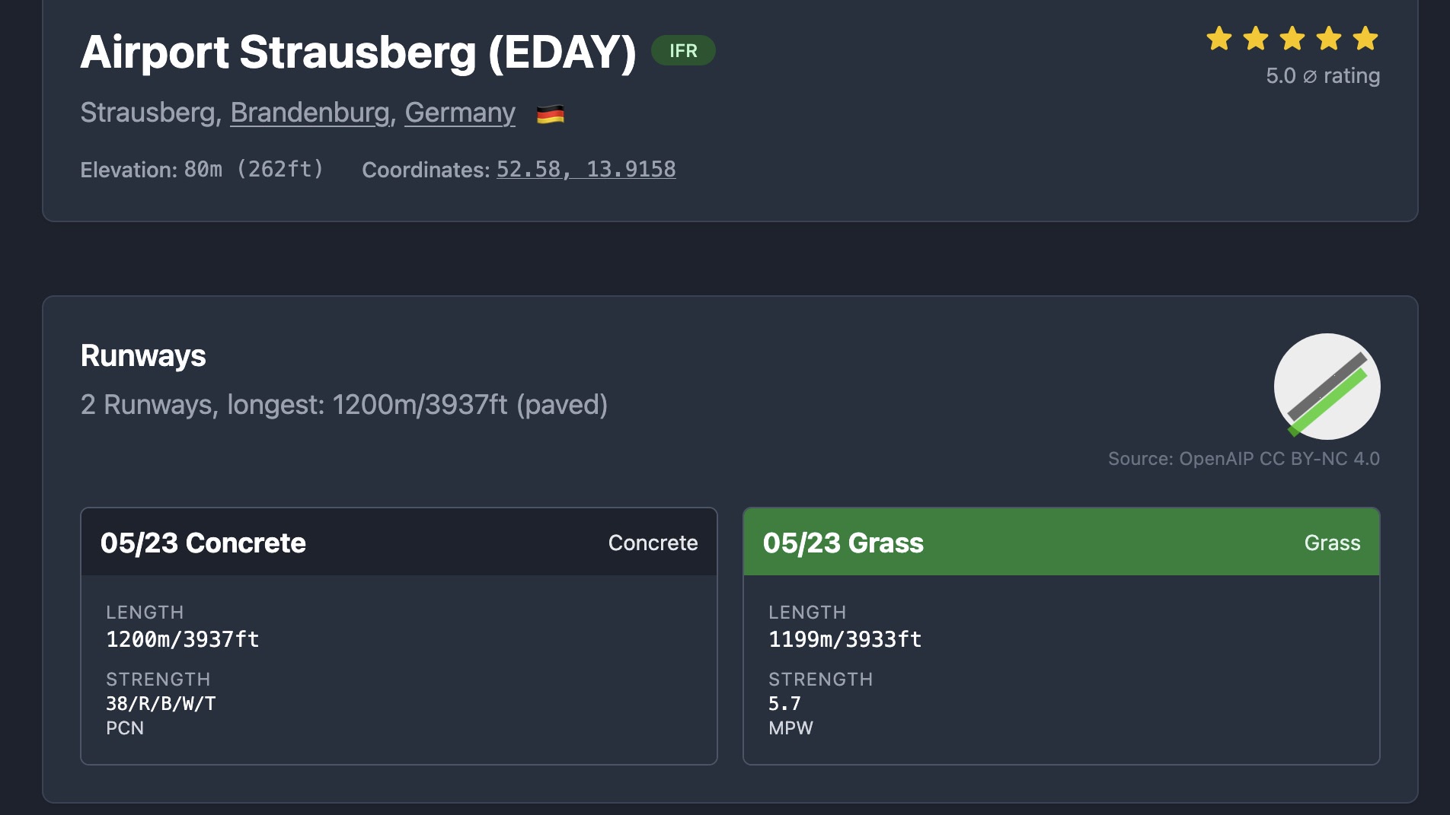The height and width of the screenshot is (815, 1450).
Task: Click the 38/R/B/W/T strength value
Action: [x=161, y=704]
